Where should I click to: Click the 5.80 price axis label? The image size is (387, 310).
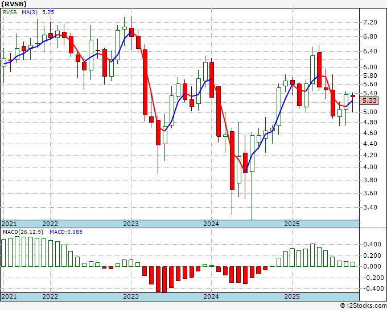370,76
